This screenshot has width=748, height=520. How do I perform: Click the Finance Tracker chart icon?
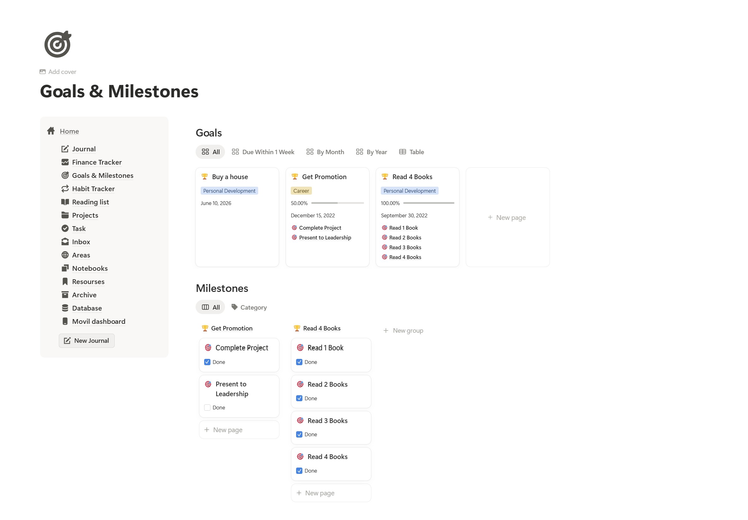pos(65,162)
